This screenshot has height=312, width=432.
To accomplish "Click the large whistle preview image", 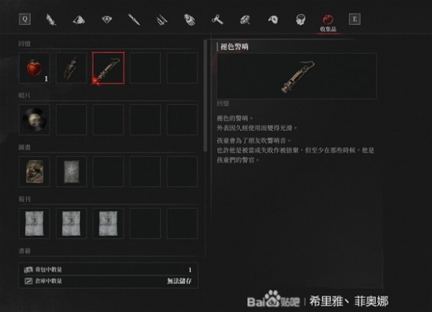I will [297, 76].
